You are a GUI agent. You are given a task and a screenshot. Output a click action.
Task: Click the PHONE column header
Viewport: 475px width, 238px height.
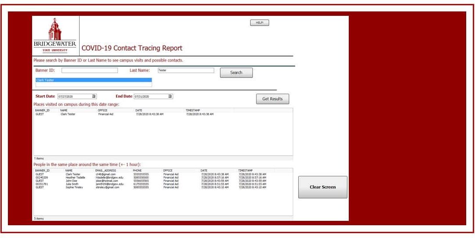(x=137, y=170)
